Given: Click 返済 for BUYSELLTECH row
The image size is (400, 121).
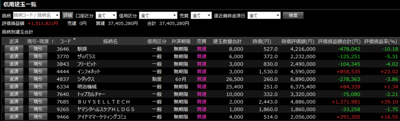Looking at the screenshot, I should tap(14, 102).
